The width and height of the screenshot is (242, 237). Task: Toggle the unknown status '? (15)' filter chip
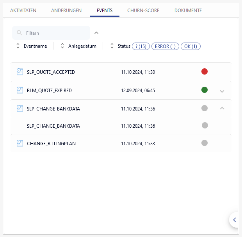141,46
